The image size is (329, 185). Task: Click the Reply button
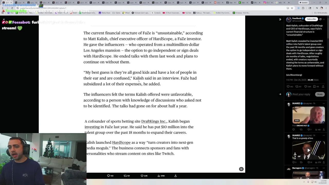320,94
